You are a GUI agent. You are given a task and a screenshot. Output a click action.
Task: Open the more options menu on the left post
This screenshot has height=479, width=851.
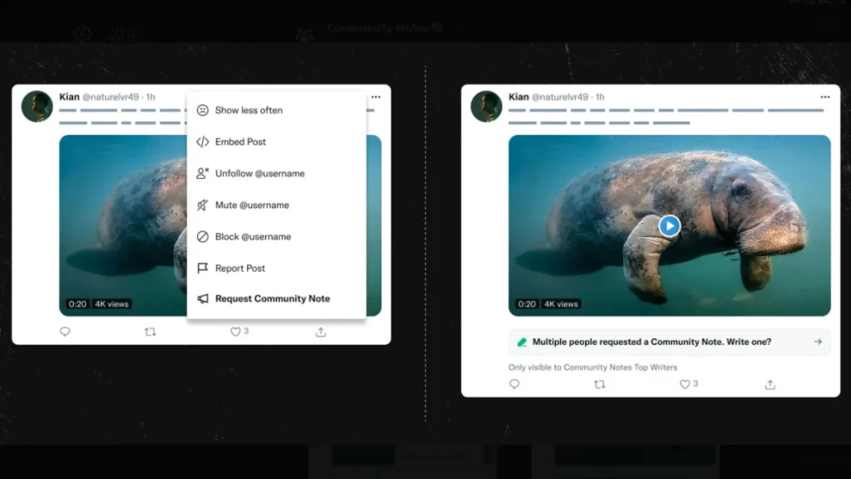[x=376, y=96]
